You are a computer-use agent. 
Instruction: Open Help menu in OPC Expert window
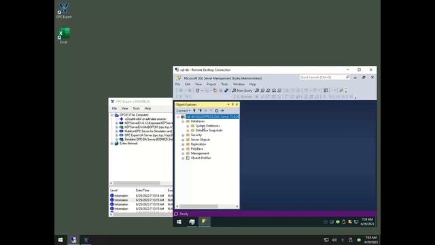point(147,108)
